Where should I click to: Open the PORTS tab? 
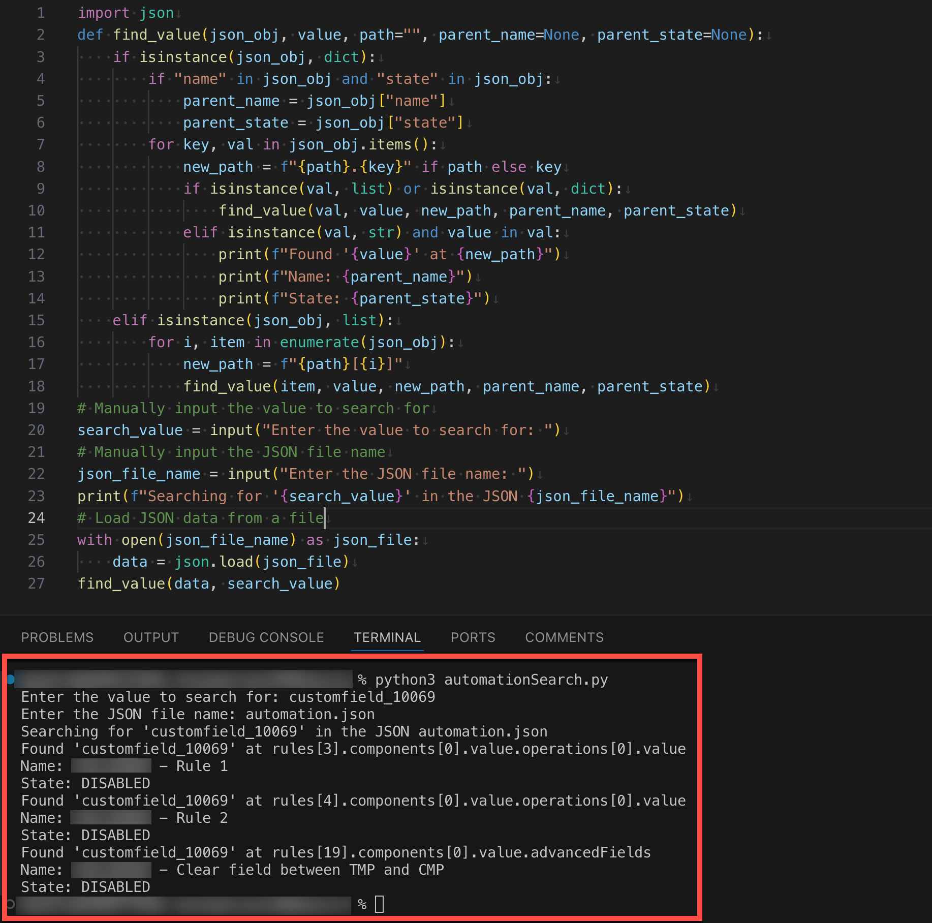473,637
